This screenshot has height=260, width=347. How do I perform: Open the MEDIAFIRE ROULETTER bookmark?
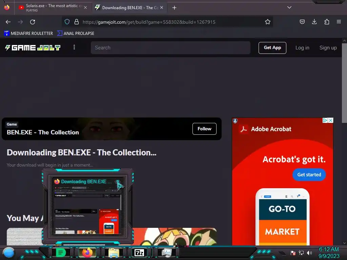(28, 34)
